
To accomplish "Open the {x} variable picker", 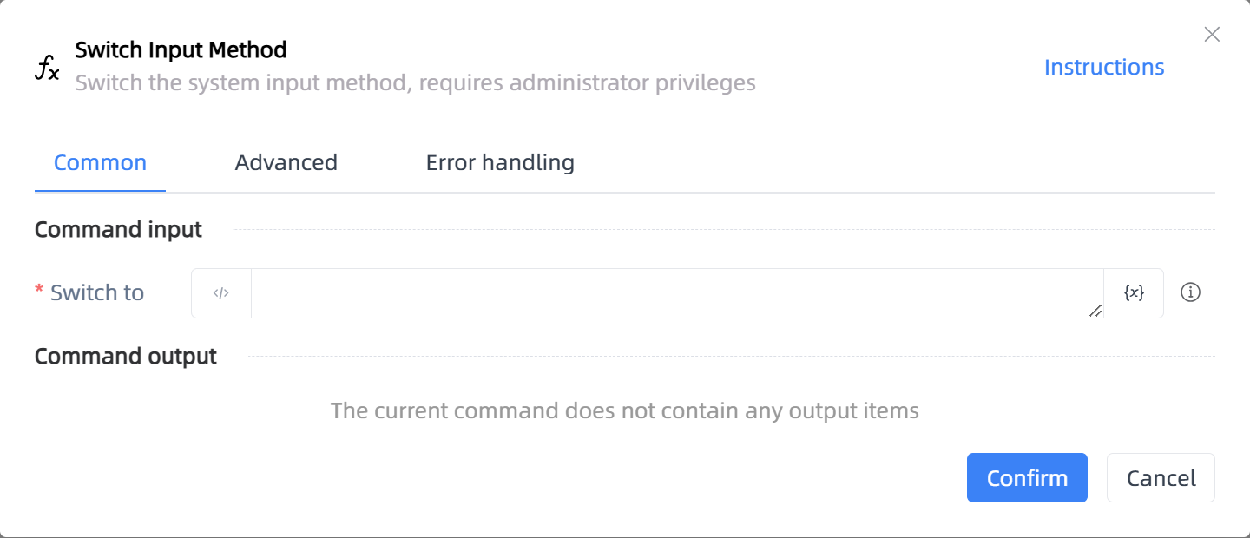I will click(1134, 293).
